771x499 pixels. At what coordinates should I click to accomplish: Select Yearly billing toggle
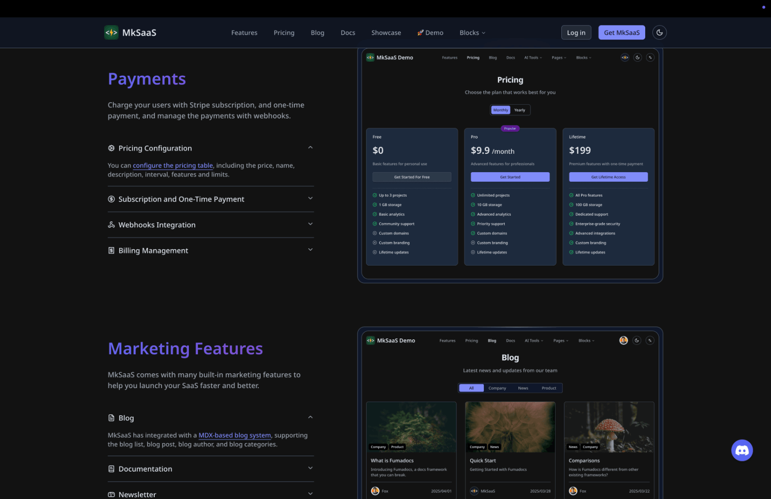click(519, 110)
